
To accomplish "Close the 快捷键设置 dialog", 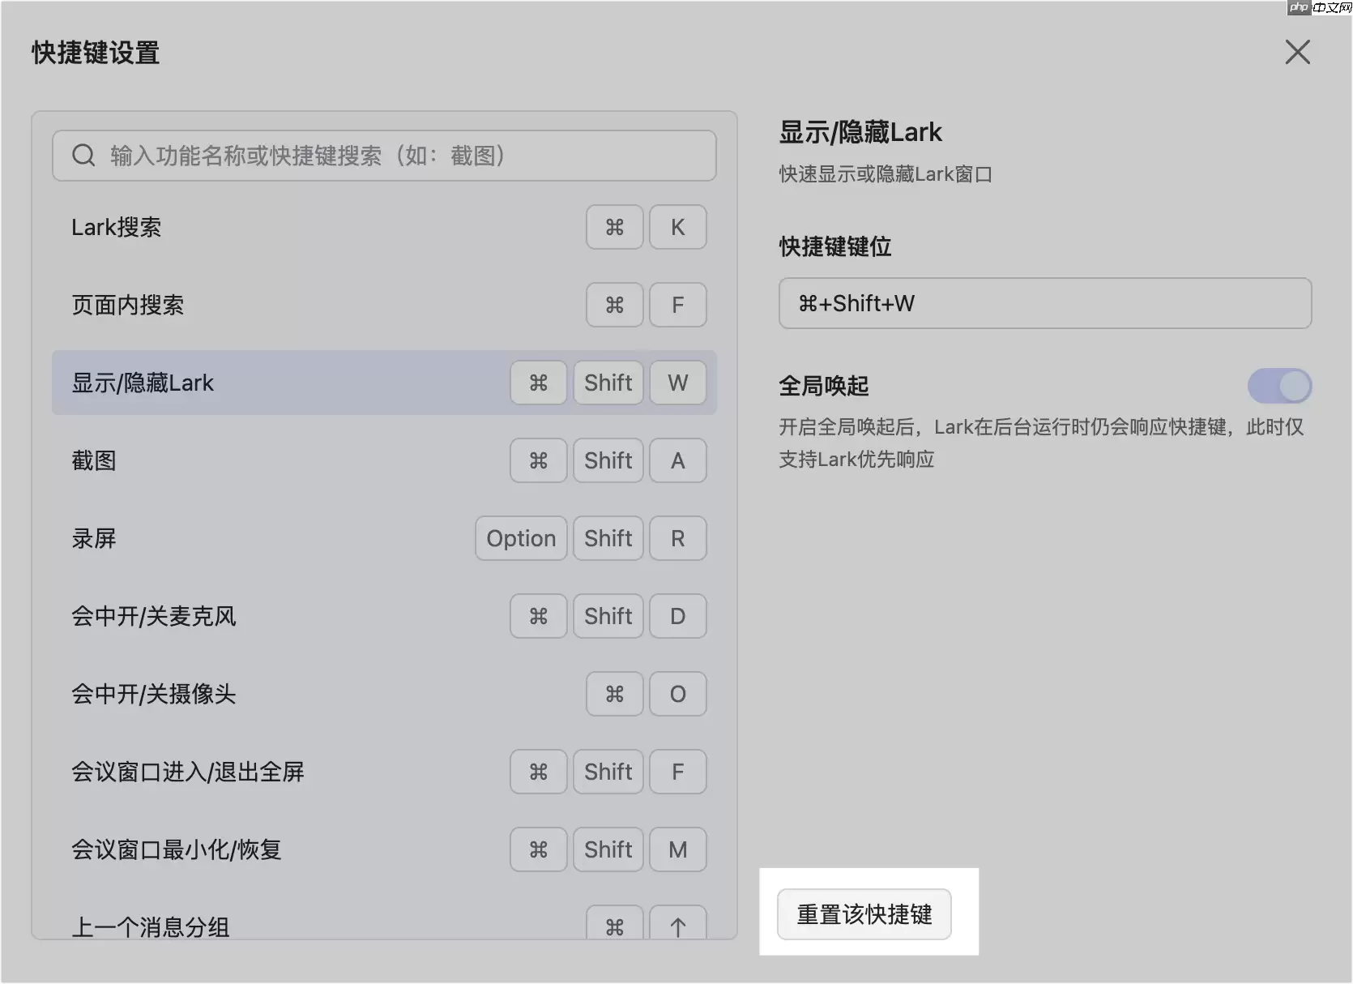I will coord(1298,52).
